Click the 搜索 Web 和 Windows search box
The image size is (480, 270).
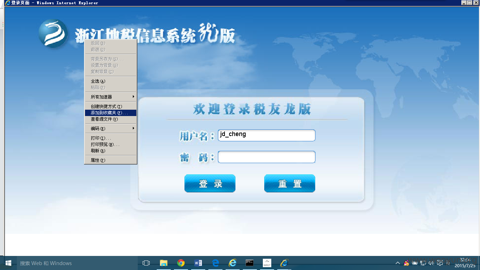[x=77, y=263]
